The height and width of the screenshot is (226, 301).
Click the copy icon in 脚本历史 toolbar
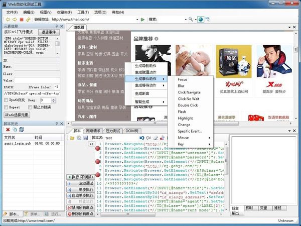15,130
